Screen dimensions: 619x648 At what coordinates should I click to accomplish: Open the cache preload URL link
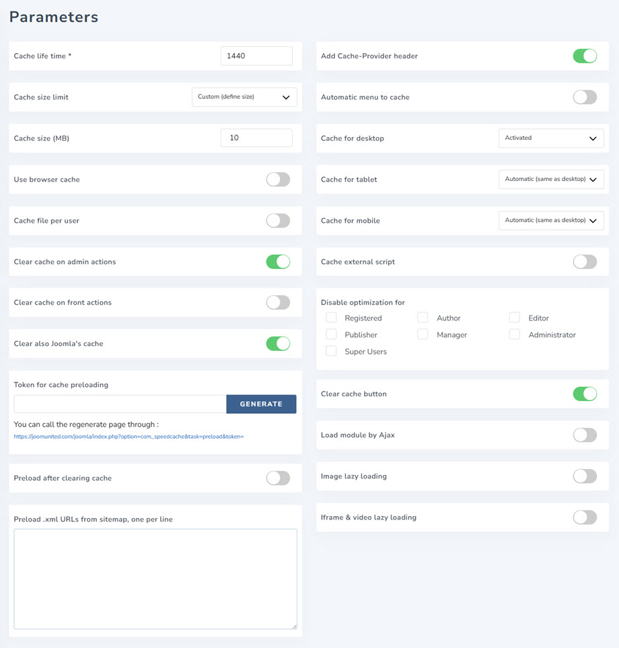point(129,437)
